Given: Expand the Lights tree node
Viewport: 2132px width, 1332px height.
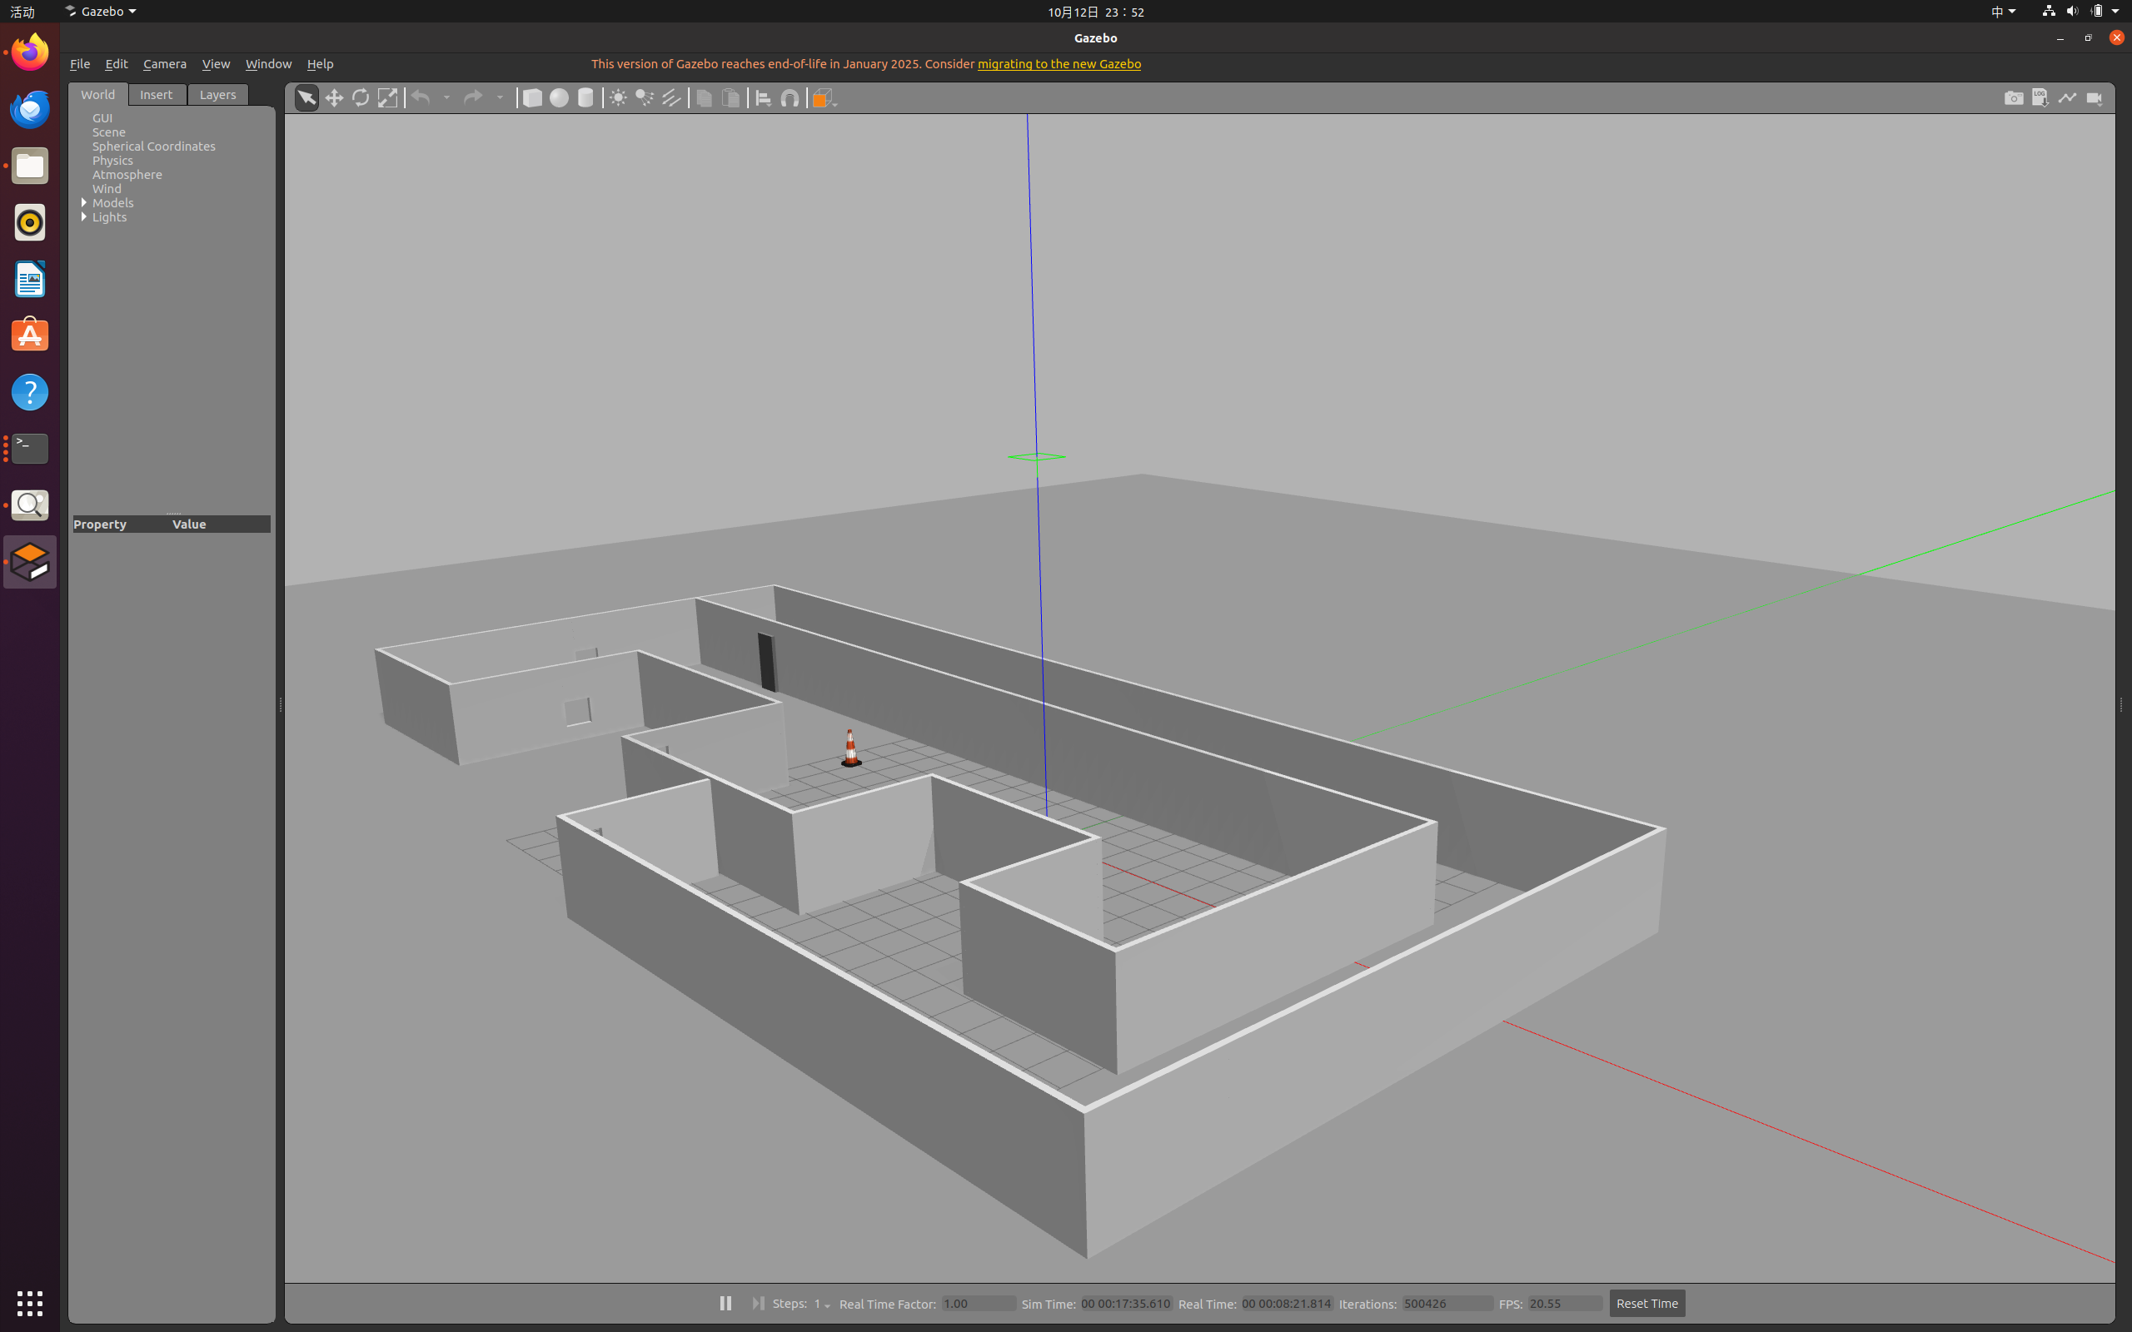Looking at the screenshot, I should [83, 216].
